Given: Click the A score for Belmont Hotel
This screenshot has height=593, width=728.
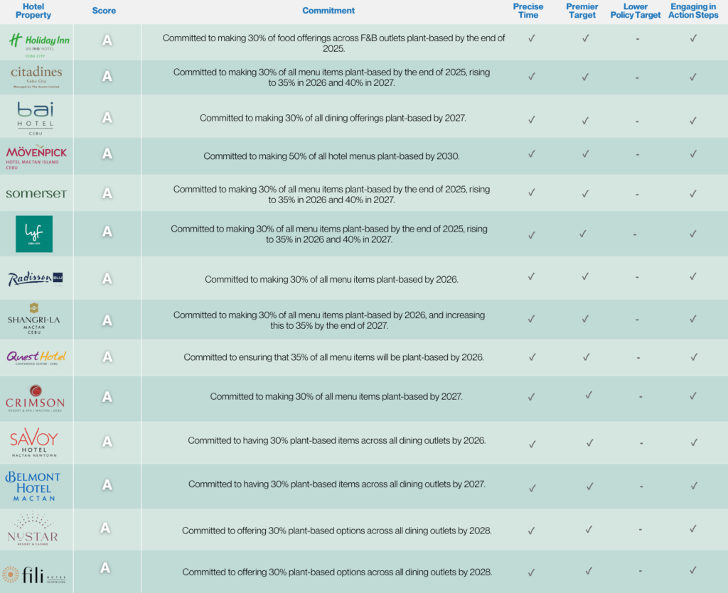Looking at the screenshot, I should (107, 485).
